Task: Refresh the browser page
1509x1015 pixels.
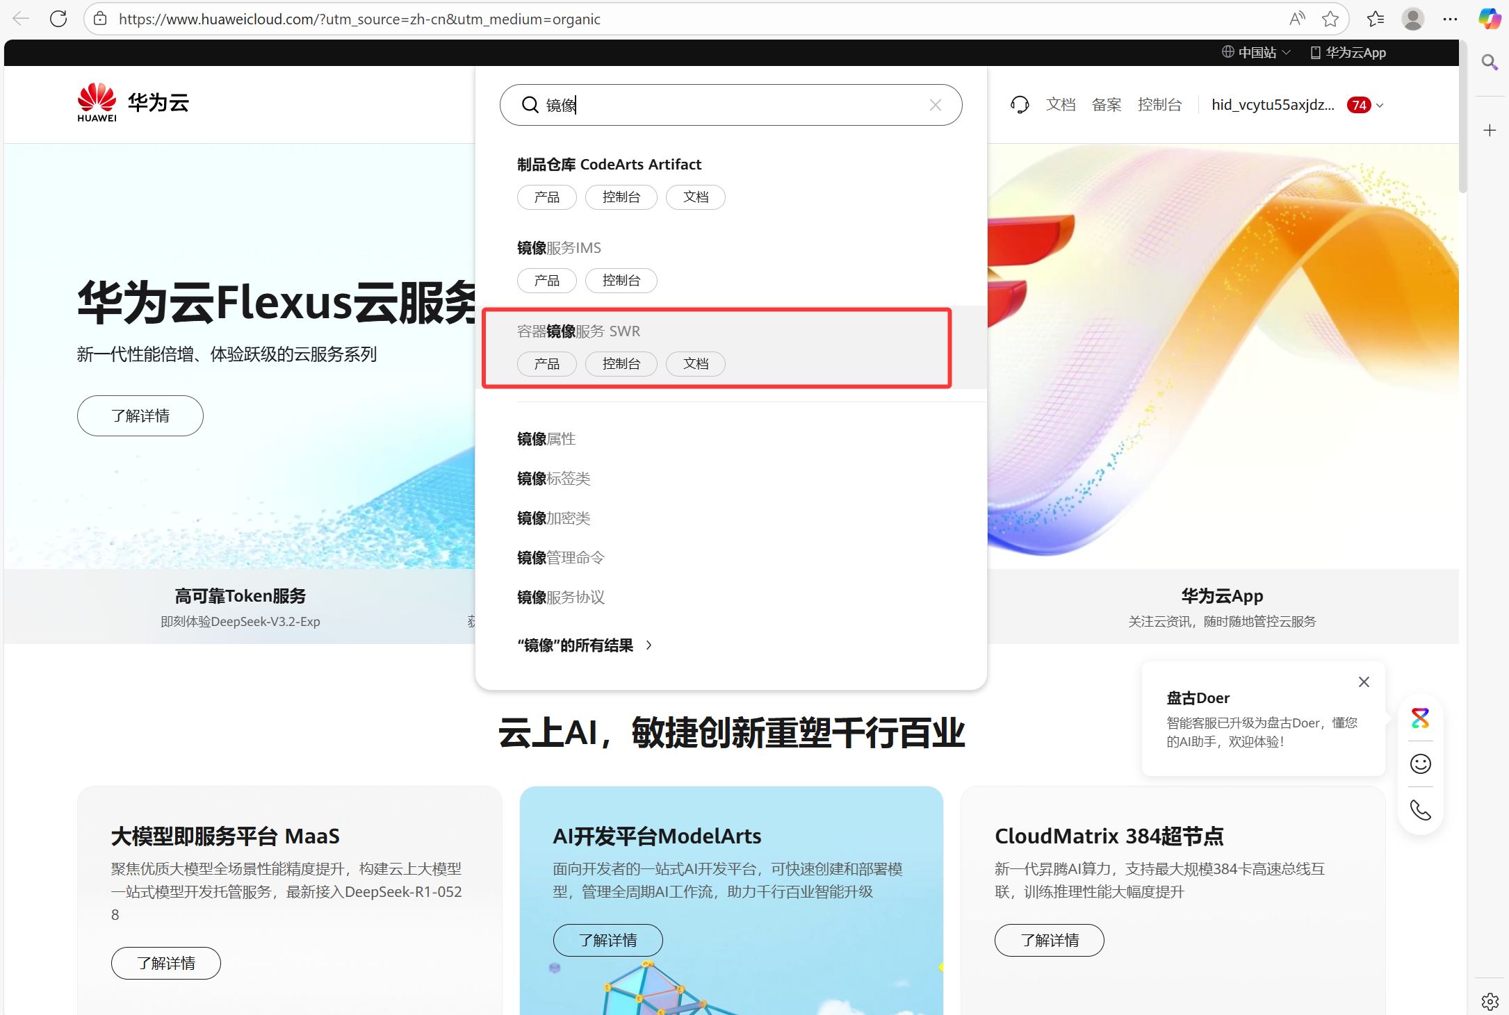Action: coord(58,19)
